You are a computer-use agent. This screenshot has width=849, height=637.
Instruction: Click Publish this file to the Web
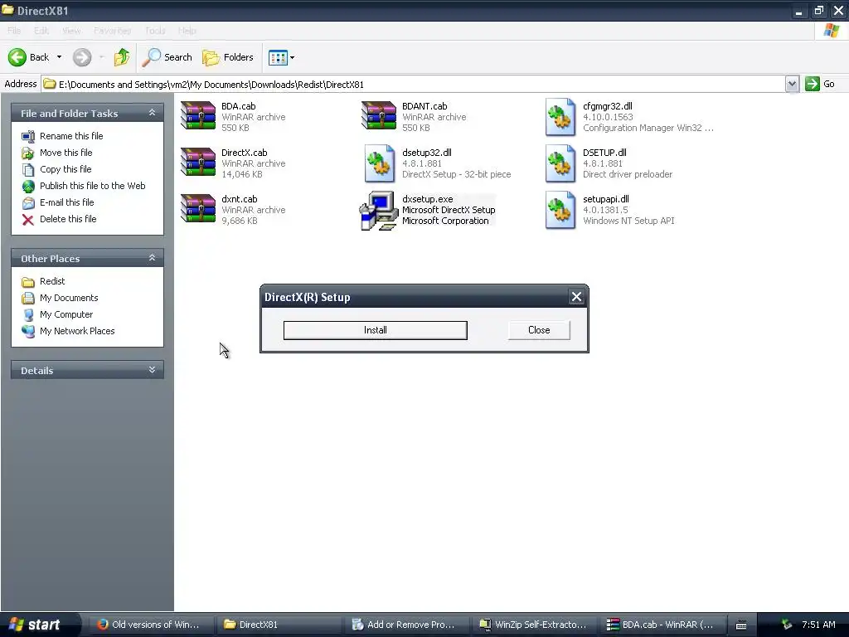pyautogui.click(x=93, y=186)
